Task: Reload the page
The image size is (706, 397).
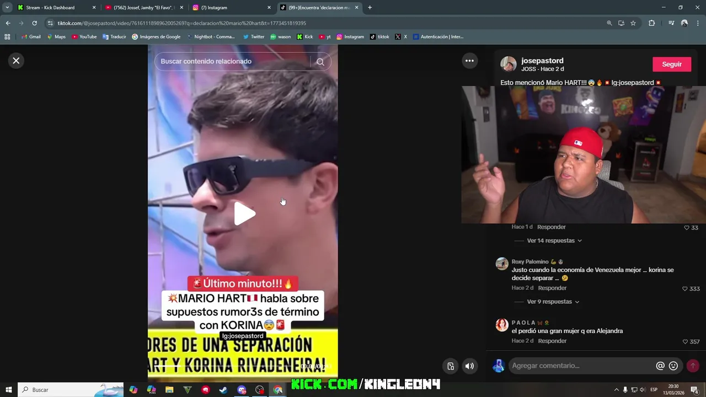Action: click(34, 23)
